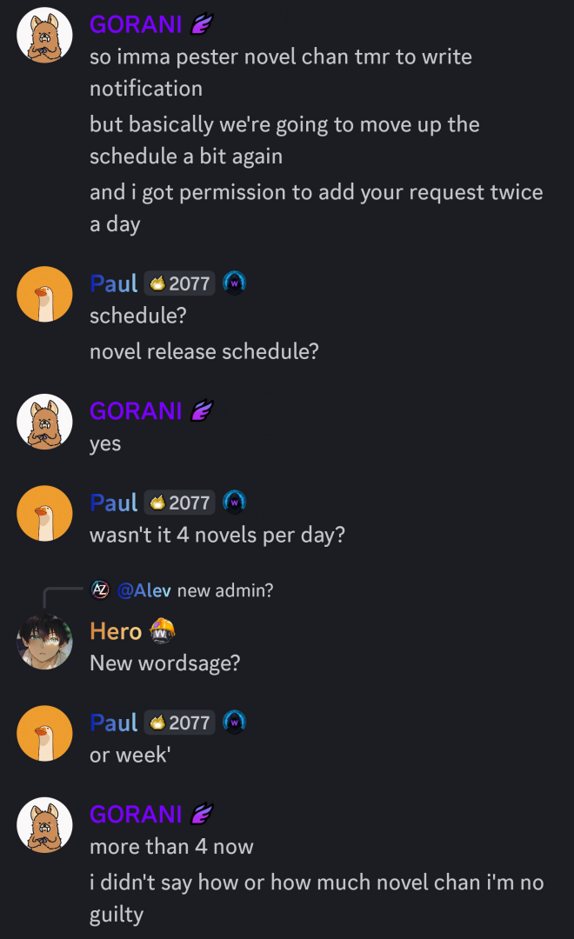Click the 2077 tag above the 'or week'' message

click(180, 723)
